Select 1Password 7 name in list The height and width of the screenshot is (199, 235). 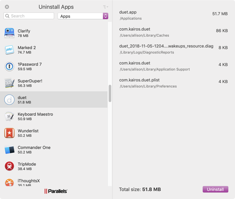pos(30,64)
